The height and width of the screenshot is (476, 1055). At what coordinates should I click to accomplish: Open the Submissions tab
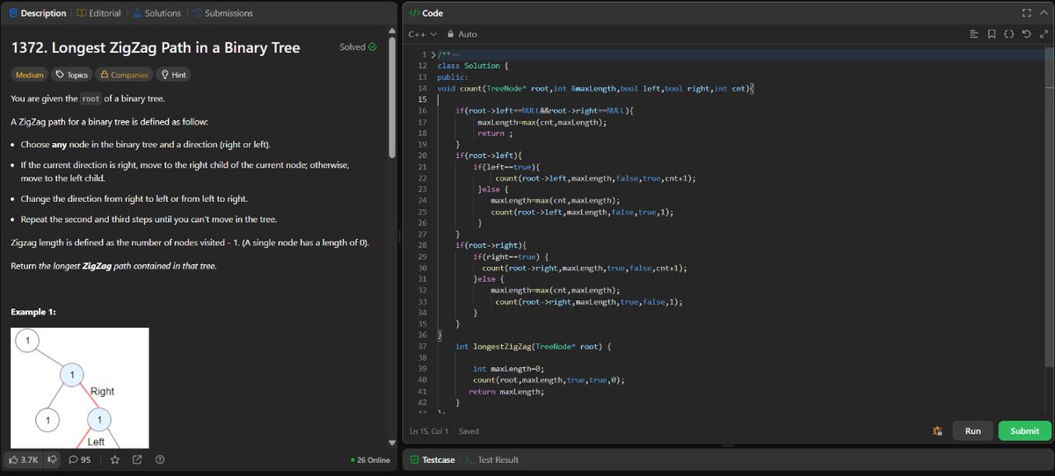223,13
